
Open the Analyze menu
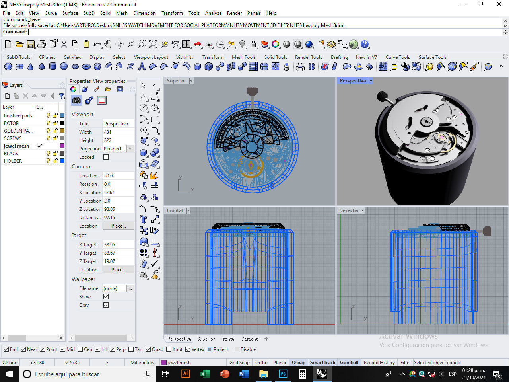213,13
